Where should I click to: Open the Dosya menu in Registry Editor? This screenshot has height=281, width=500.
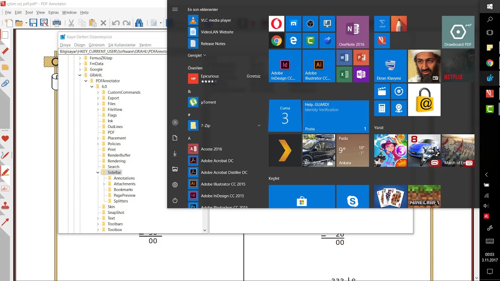click(65, 45)
